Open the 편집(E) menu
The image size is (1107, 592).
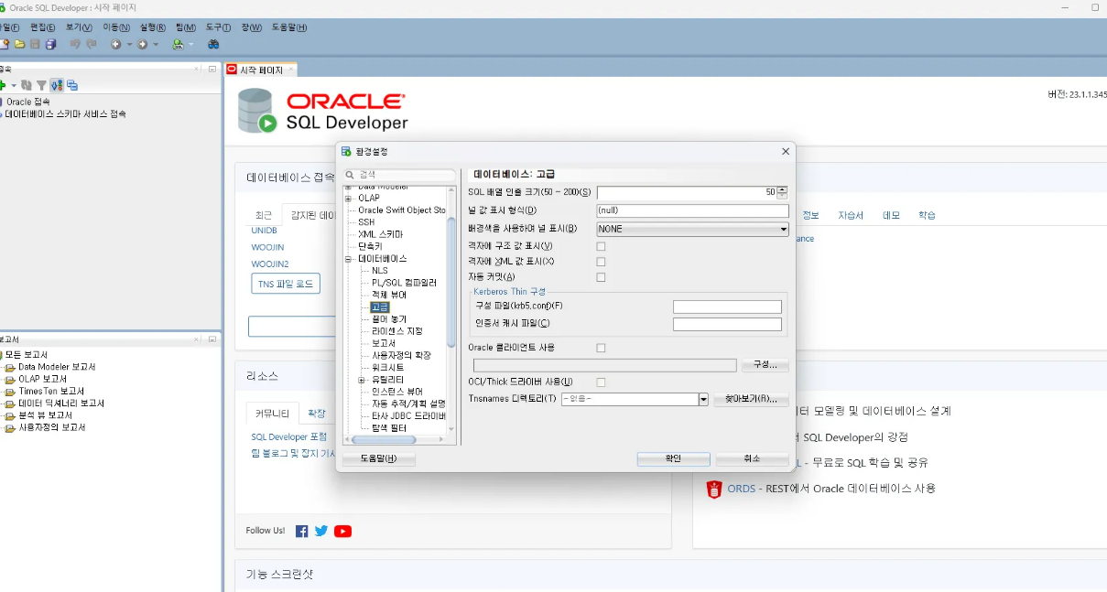point(43,27)
